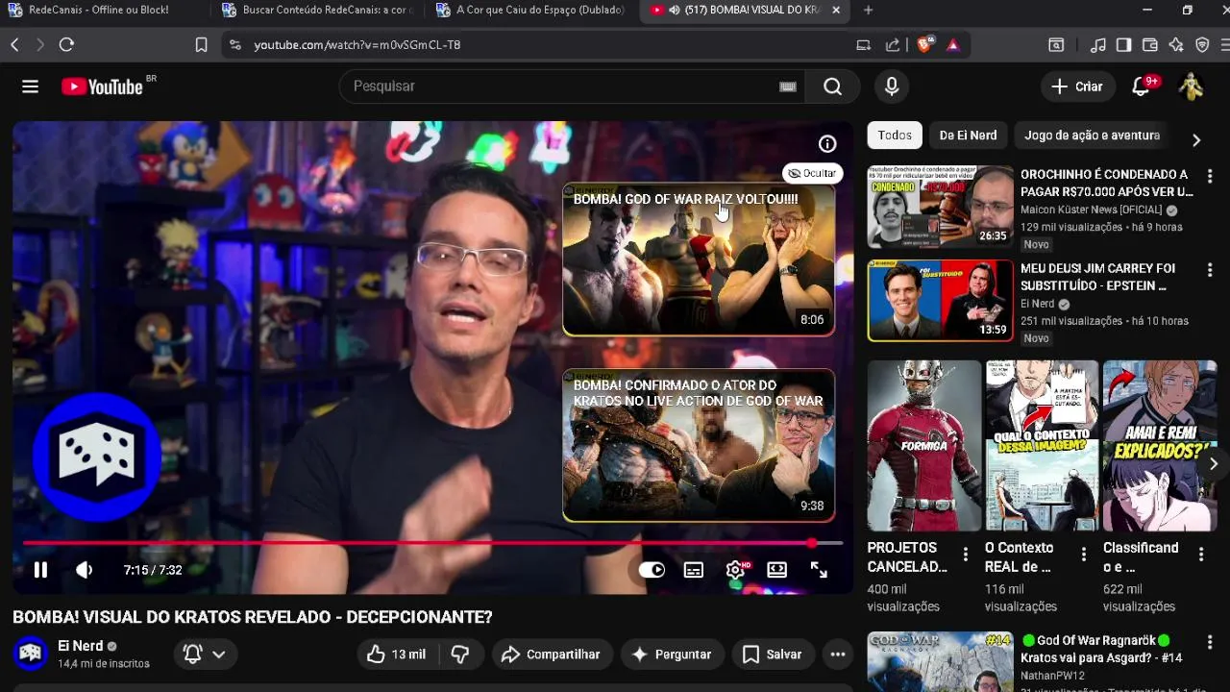Select the 'De Ei Nerd' filter chip
Image resolution: width=1230 pixels, height=692 pixels.
click(968, 136)
